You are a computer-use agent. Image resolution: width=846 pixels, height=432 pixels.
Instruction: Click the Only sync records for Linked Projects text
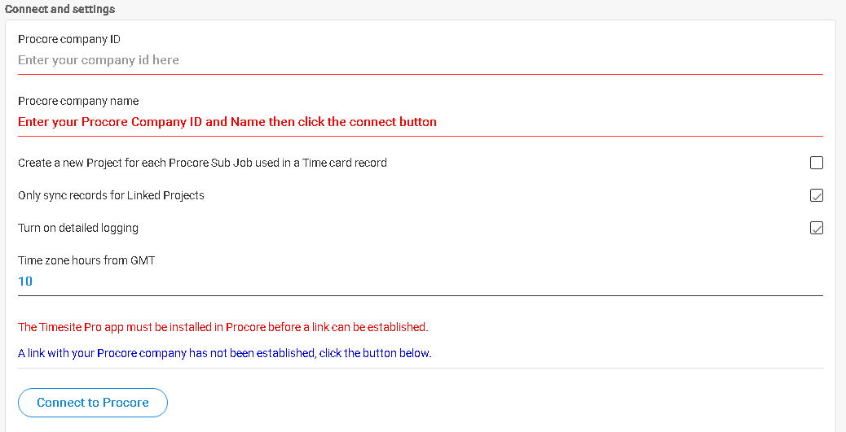pos(111,195)
